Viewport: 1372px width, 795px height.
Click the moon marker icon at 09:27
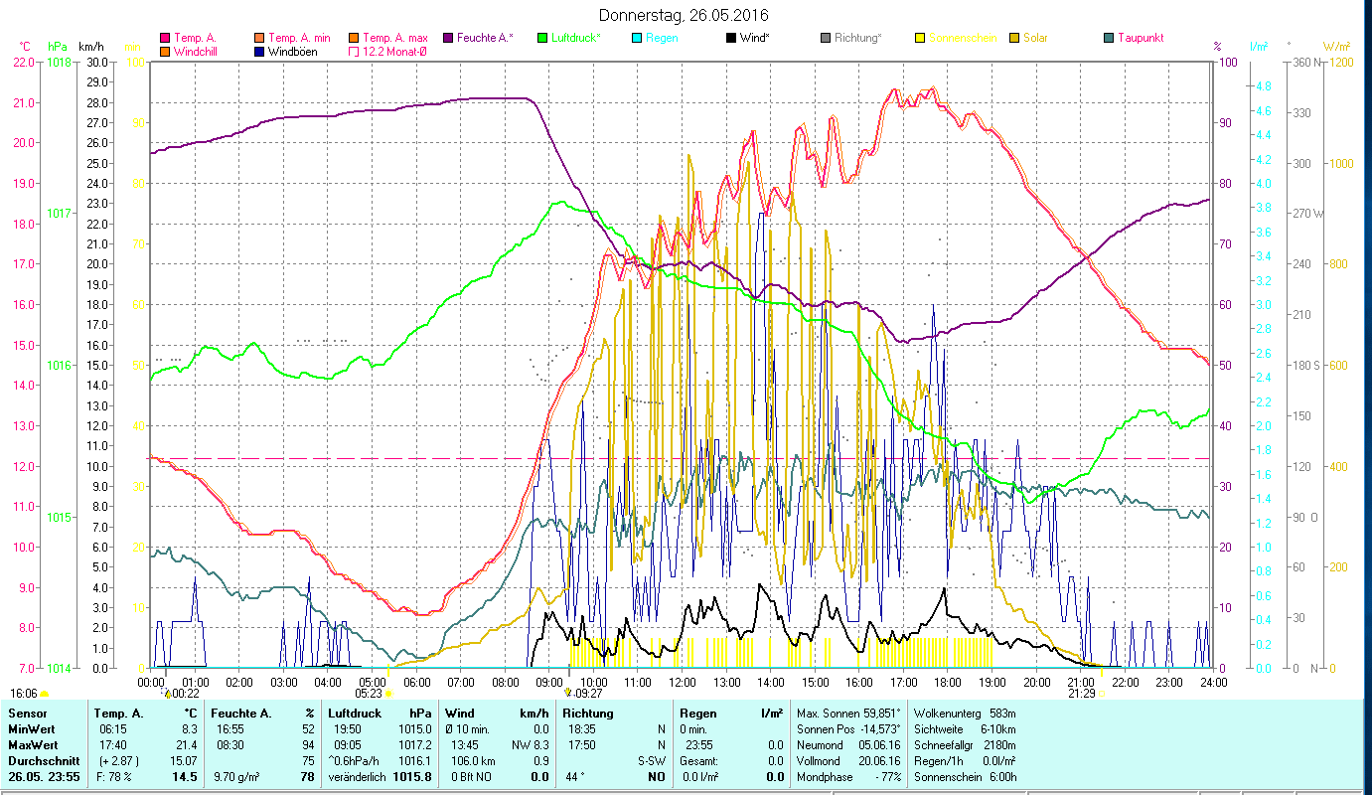click(x=567, y=693)
